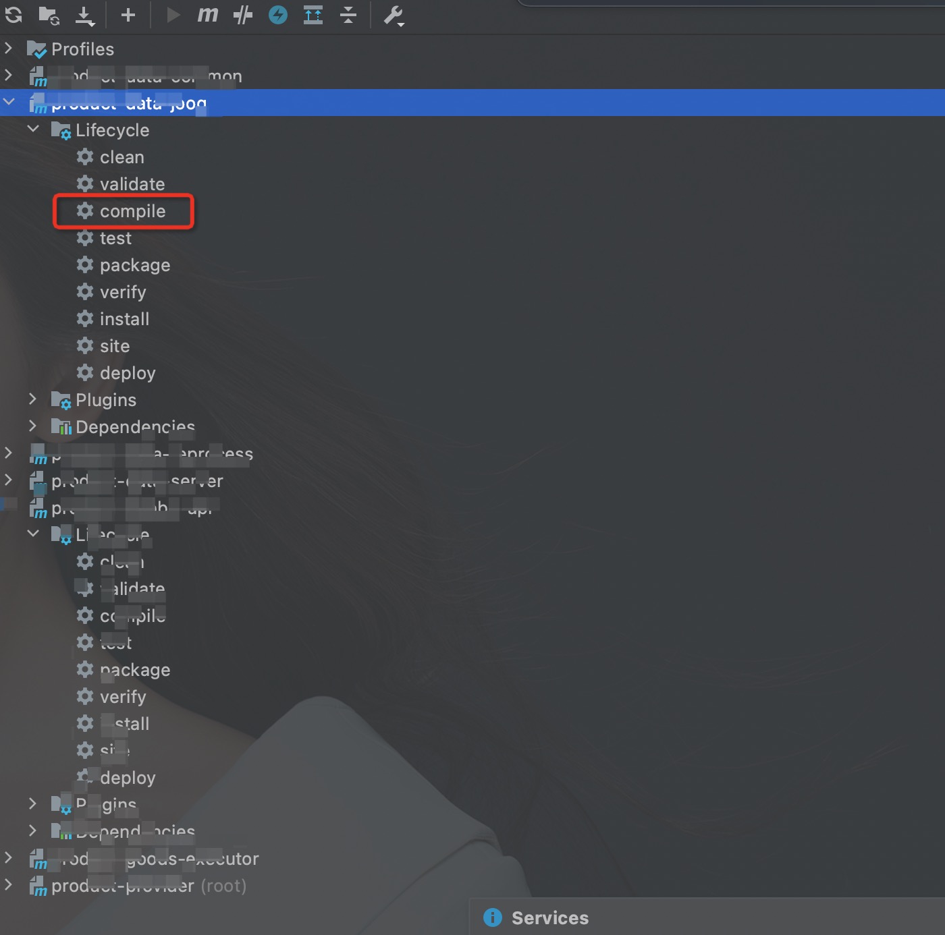Image resolution: width=945 pixels, height=935 pixels.
Task: Add a new Maven project with the plus button
Action: pos(127,15)
